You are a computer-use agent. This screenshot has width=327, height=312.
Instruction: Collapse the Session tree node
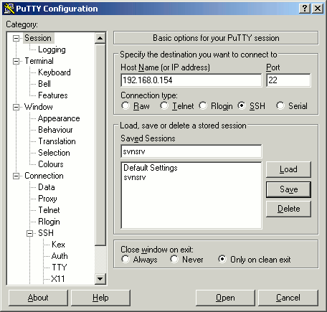pos(16,38)
